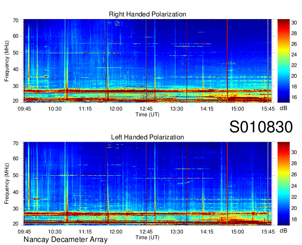The height and width of the screenshot is (245, 302).
Task: Click 30 frequency tick of Right Handed plot
Action: [x=16, y=86]
